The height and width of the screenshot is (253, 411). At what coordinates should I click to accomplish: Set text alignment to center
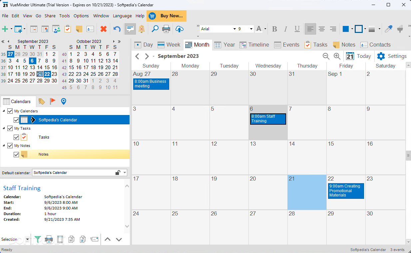pyautogui.click(x=322, y=29)
